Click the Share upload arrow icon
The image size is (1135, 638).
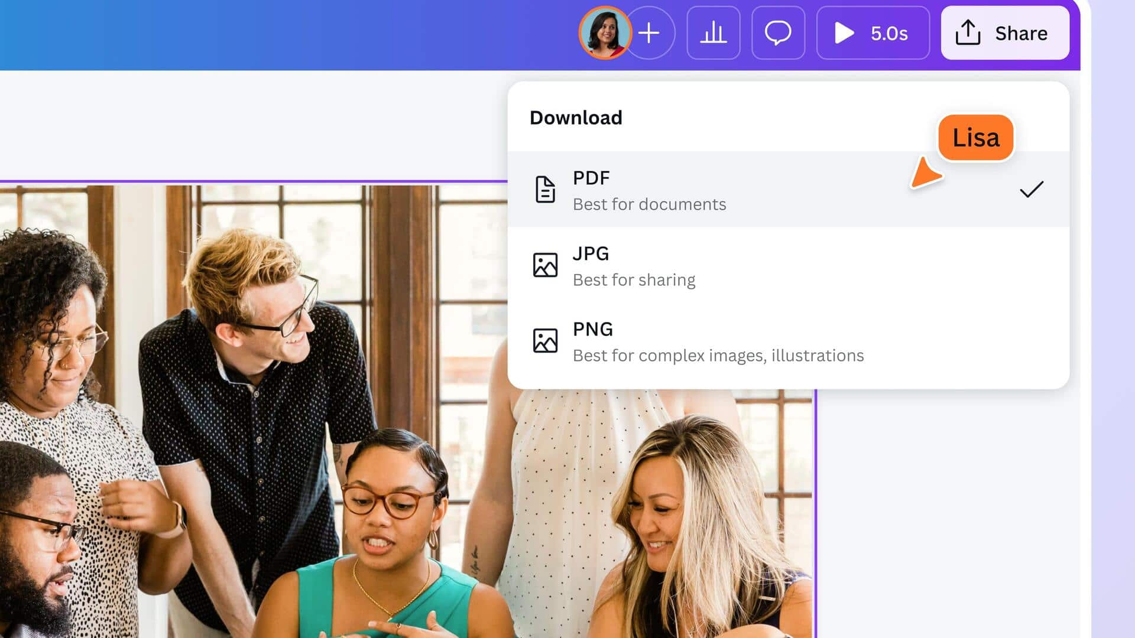point(968,32)
